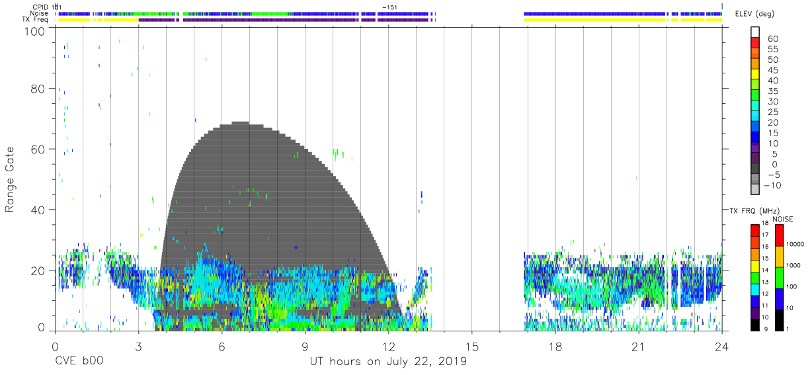
Task: Click the "UT hours on July 22, 2019" axis label
Action: pyautogui.click(x=389, y=362)
